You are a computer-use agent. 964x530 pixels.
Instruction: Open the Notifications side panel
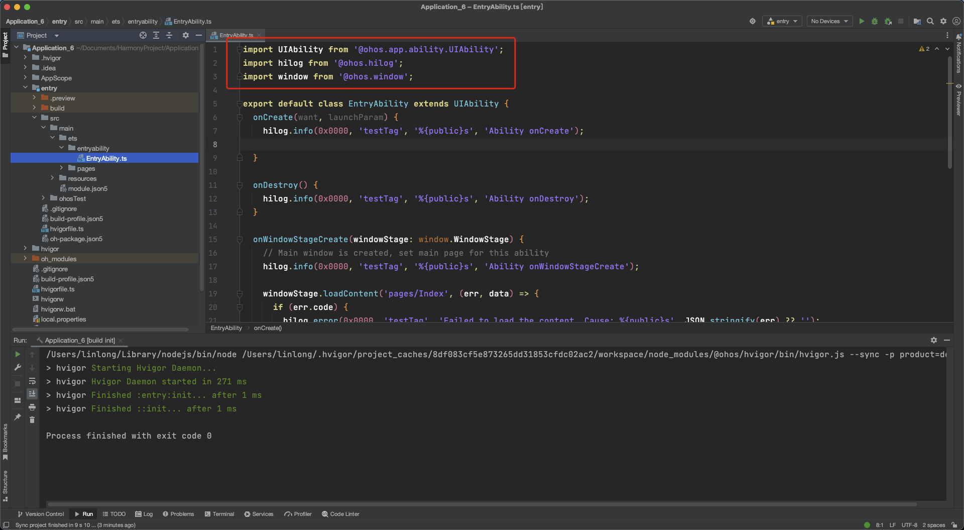point(958,53)
